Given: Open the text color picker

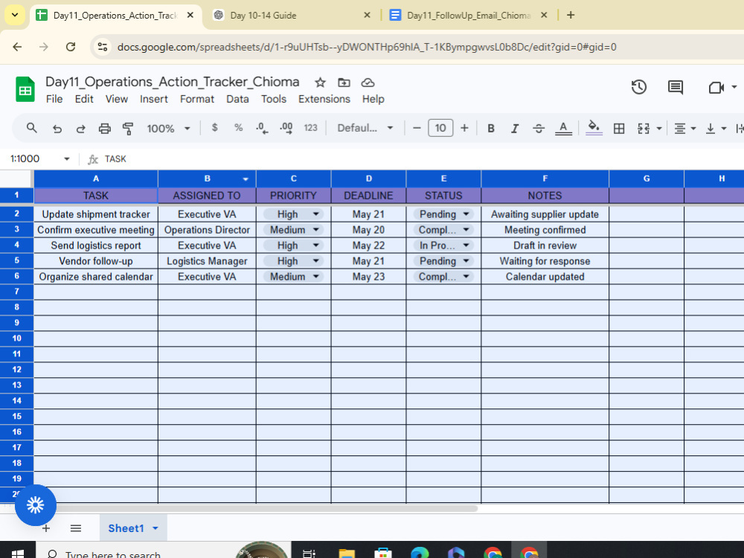Looking at the screenshot, I should click(563, 128).
